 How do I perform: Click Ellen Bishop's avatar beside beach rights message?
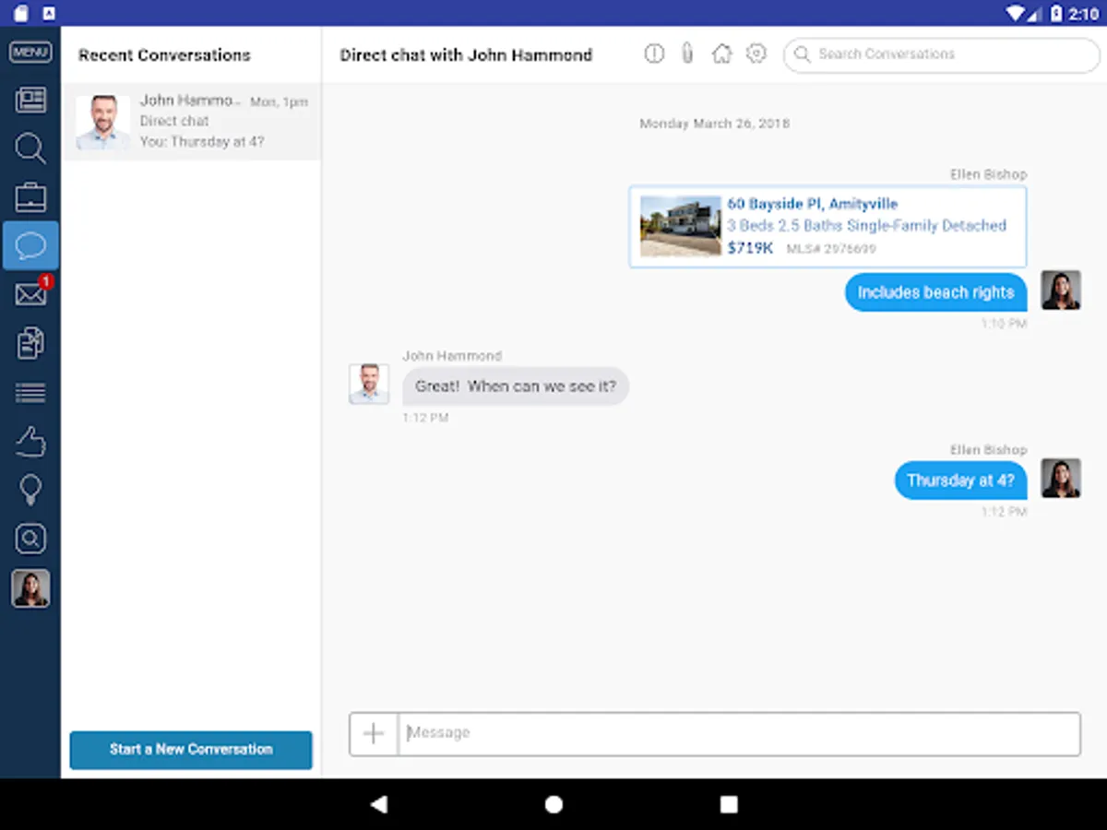tap(1061, 290)
